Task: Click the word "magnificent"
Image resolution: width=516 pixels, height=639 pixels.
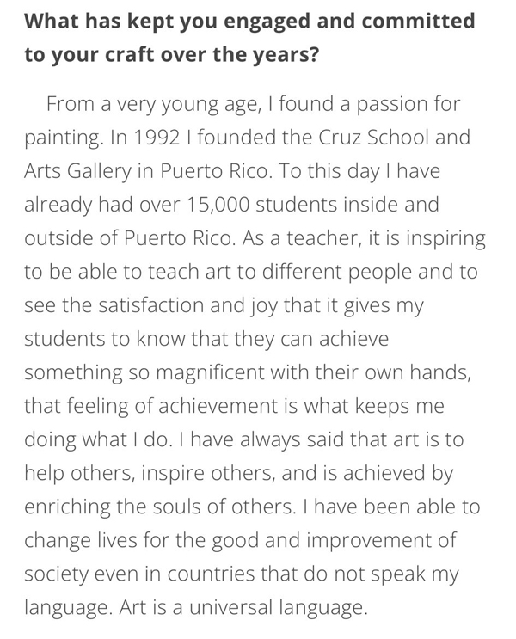Action: (210, 373)
